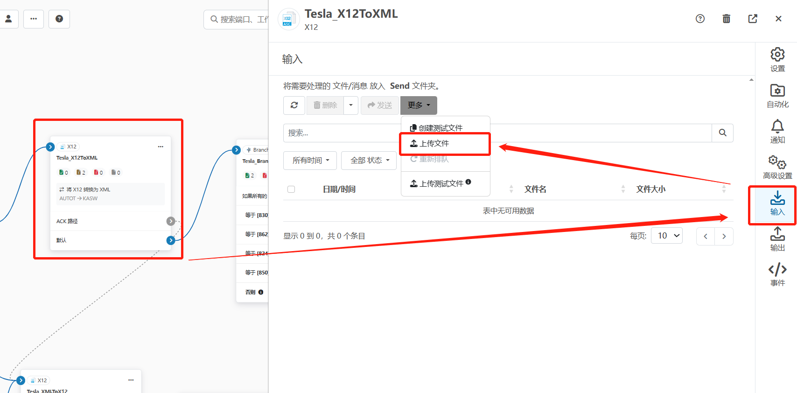Click the trash delete connector icon
The height and width of the screenshot is (393, 797).
click(x=726, y=19)
